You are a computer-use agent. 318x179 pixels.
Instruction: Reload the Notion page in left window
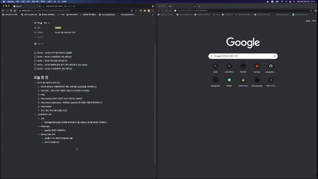pos(11,10)
